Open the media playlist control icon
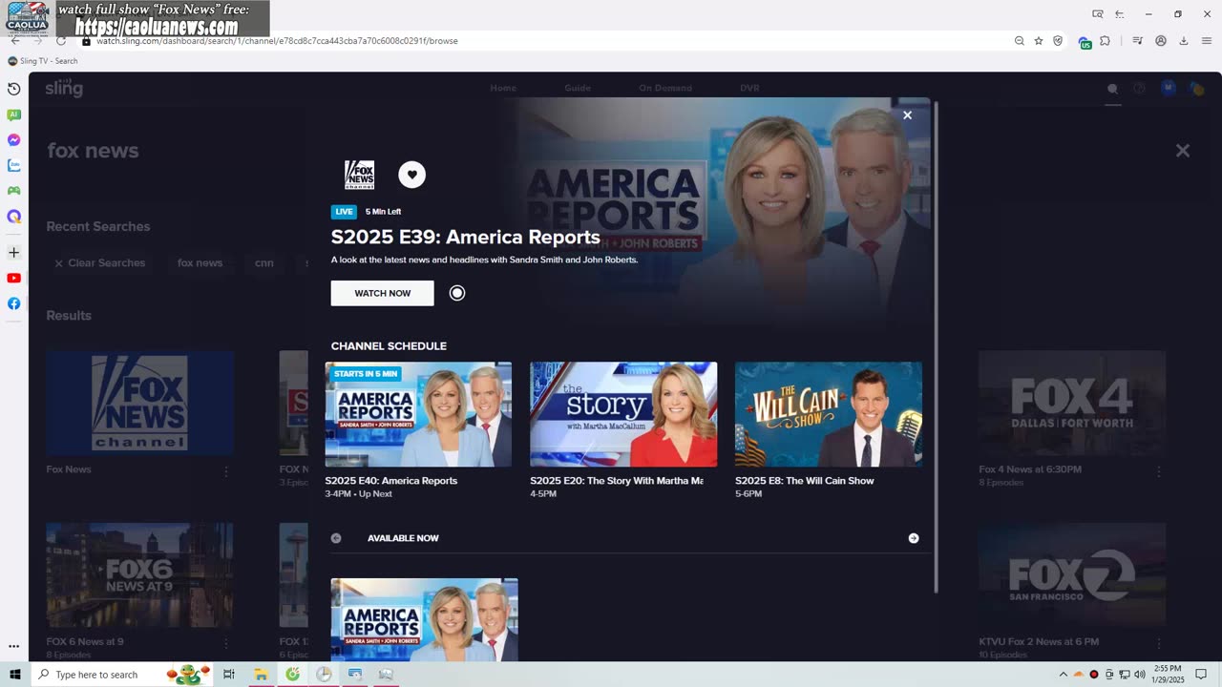The height and width of the screenshot is (687, 1222). pyautogui.click(x=1138, y=41)
